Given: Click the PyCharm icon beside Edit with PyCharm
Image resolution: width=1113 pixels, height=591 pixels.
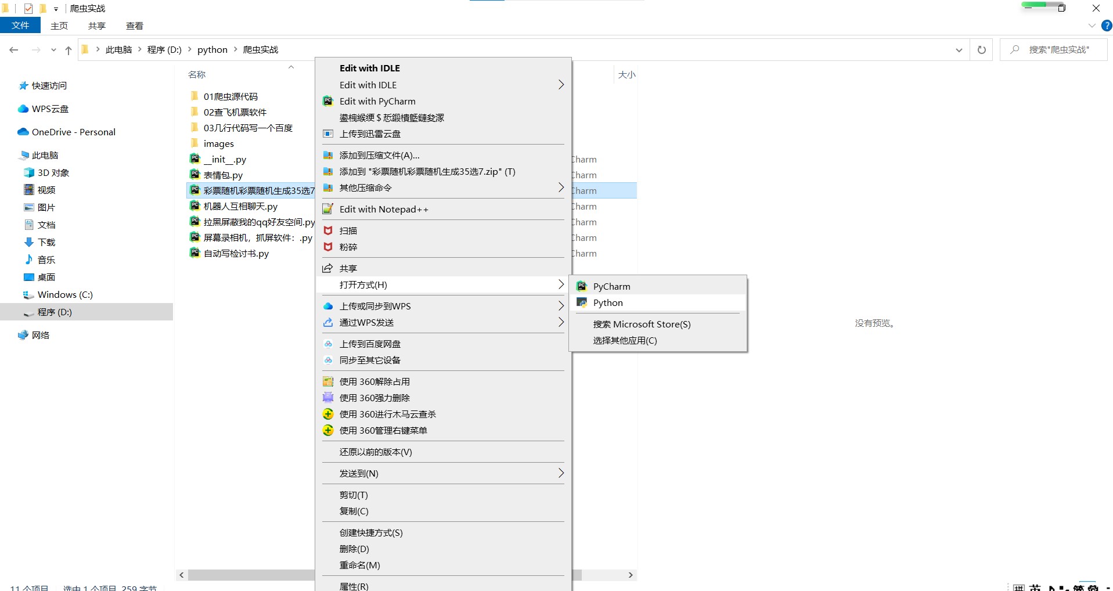Looking at the screenshot, I should click(328, 101).
